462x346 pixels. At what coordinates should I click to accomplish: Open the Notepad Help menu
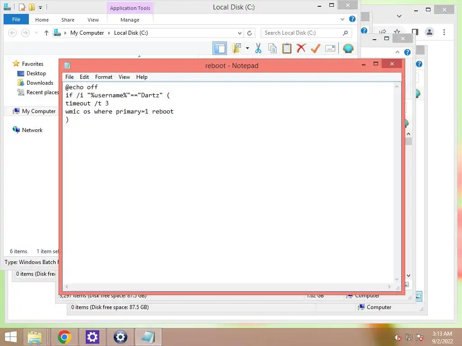[x=142, y=77]
